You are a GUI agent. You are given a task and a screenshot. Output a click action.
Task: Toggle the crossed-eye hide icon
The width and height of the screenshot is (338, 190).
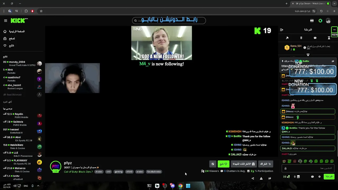270,178
